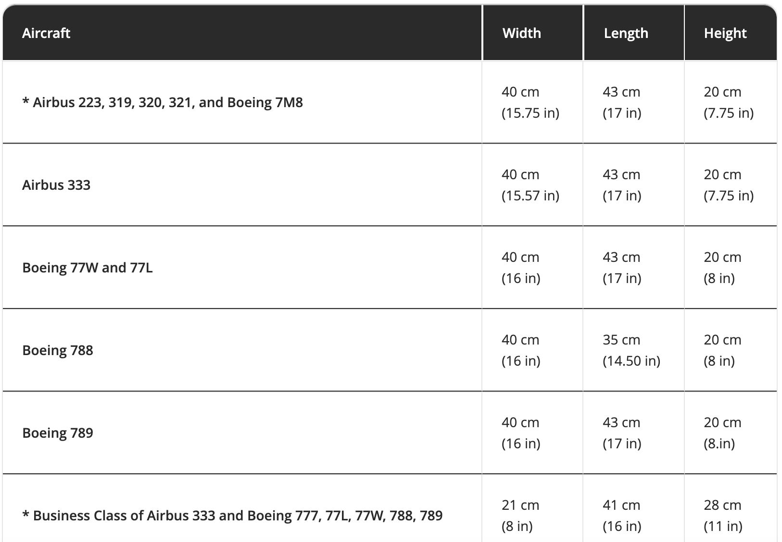Click the 15.57 in width for Airbus 333
Screen dimensions: 782x542
click(x=530, y=196)
